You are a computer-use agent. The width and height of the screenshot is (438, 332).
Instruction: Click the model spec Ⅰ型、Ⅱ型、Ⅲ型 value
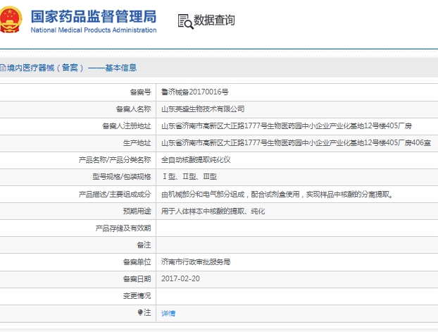pos(189,177)
